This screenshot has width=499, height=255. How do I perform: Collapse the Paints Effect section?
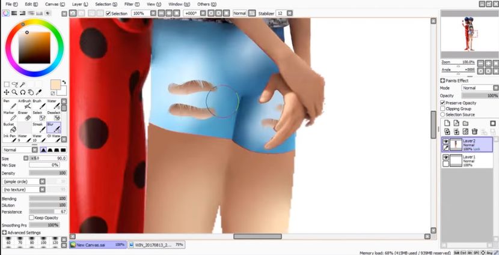[442, 80]
